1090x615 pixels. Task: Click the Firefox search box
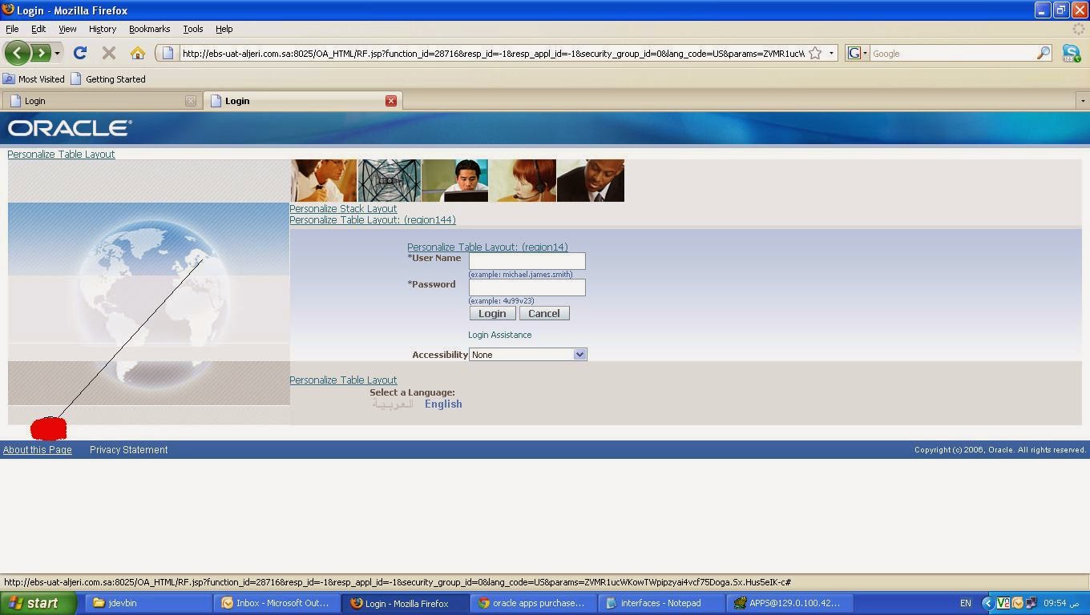click(952, 54)
